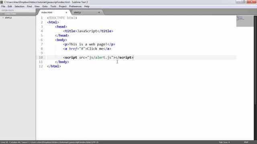Click the "js/alert.js" src string
The width and height of the screenshot is (257, 144).
pos(100,58)
